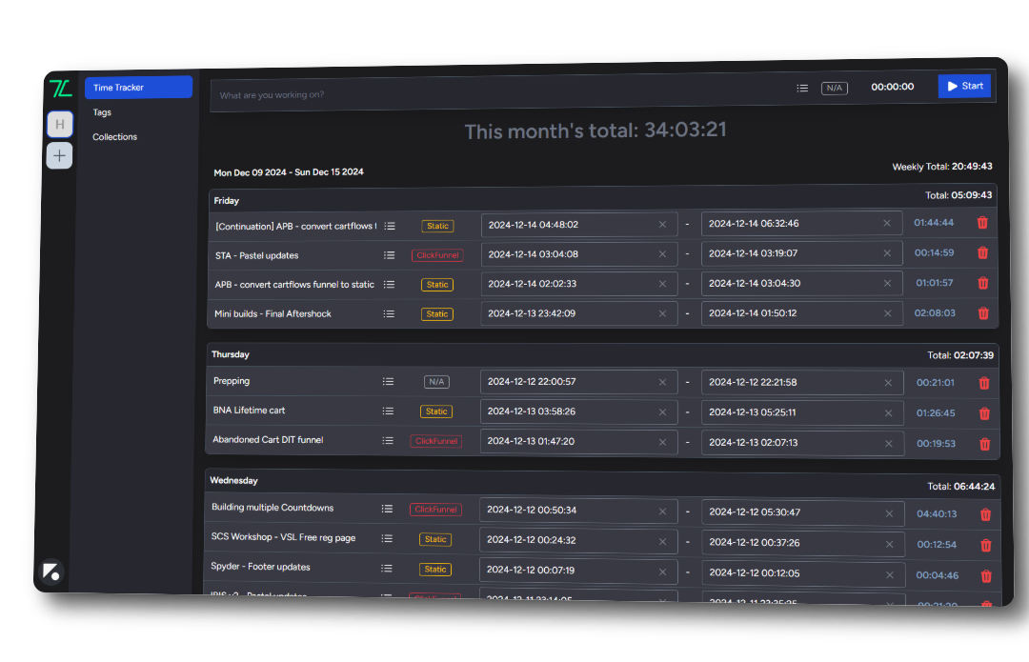Start the timer with the Start button

click(964, 86)
